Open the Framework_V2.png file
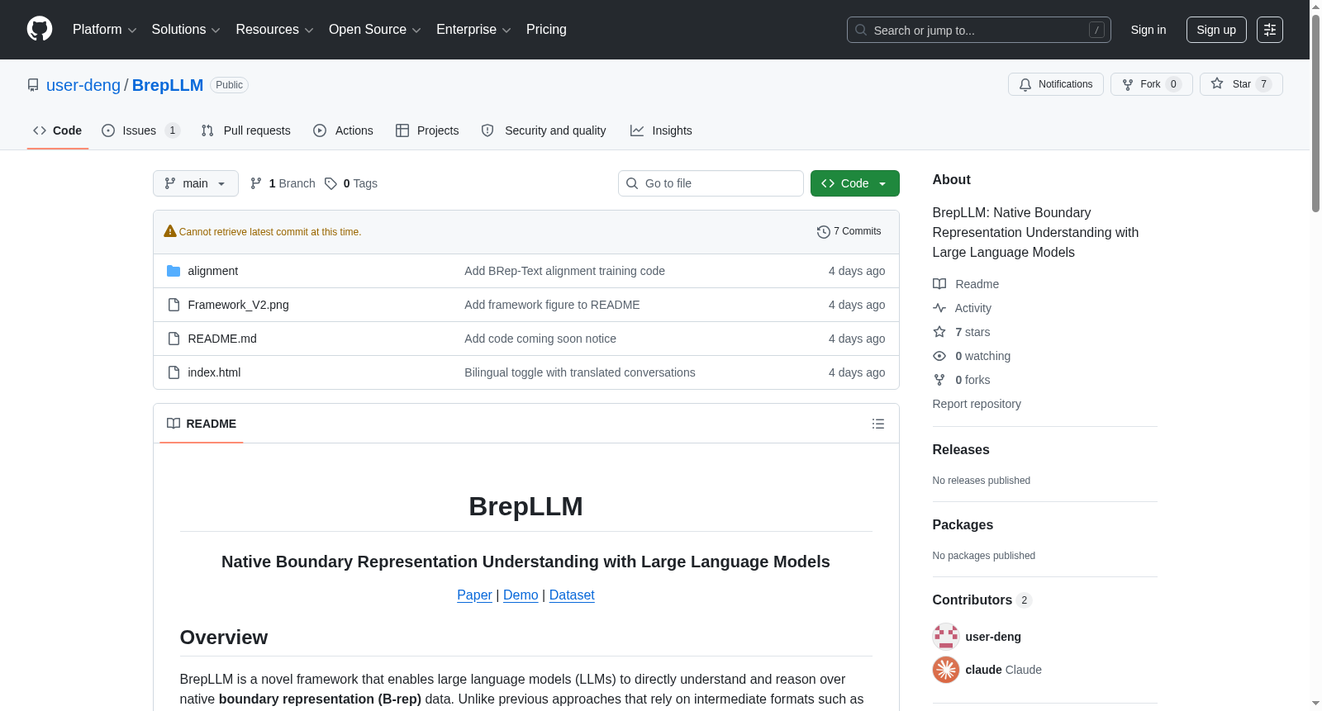1322x711 pixels. point(238,305)
